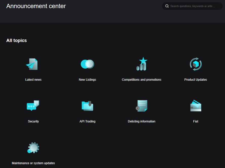Open the Security topic label
The width and height of the screenshot is (225, 168).
[33, 121]
